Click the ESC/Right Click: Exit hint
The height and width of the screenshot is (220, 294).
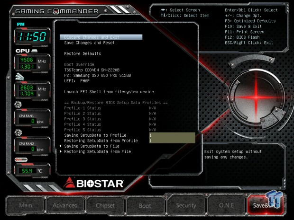pyautogui.click(x=249, y=43)
